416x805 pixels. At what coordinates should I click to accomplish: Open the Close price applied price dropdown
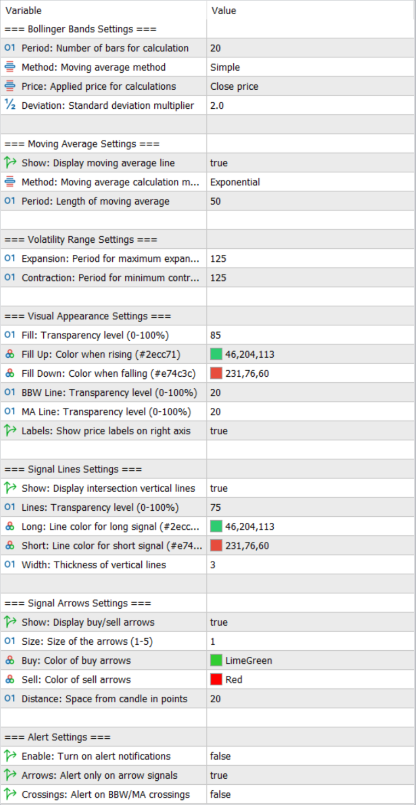(x=310, y=86)
